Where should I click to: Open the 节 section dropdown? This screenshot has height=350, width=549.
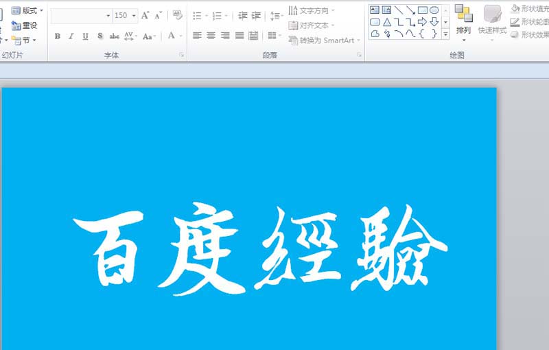(24, 40)
